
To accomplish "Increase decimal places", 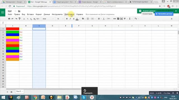I will 34,19.
